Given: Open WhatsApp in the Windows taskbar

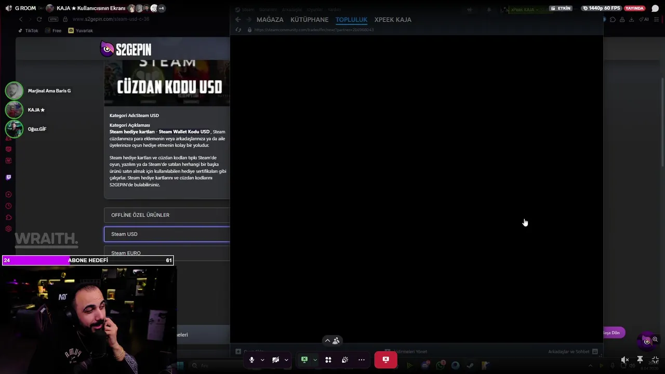Looking at the screenshot, I should click(x=441, y=366).
